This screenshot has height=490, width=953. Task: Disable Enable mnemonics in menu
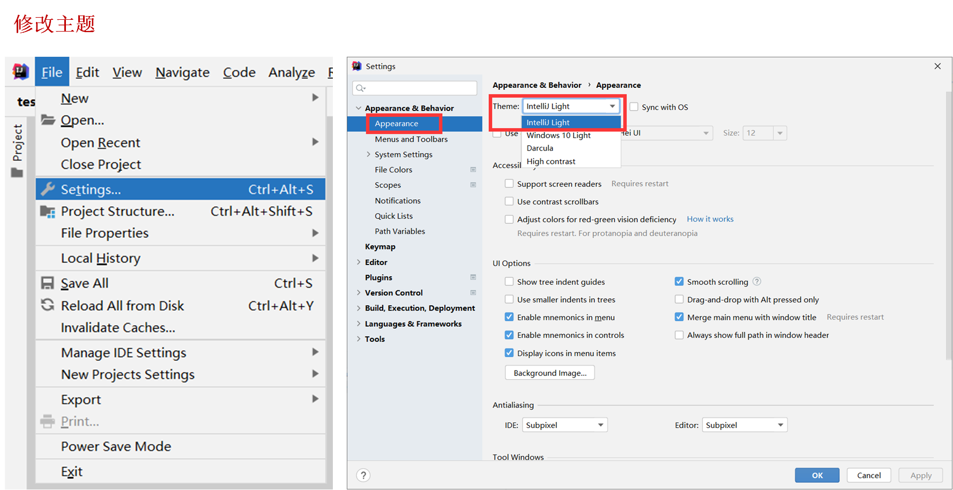click(509, 317)
